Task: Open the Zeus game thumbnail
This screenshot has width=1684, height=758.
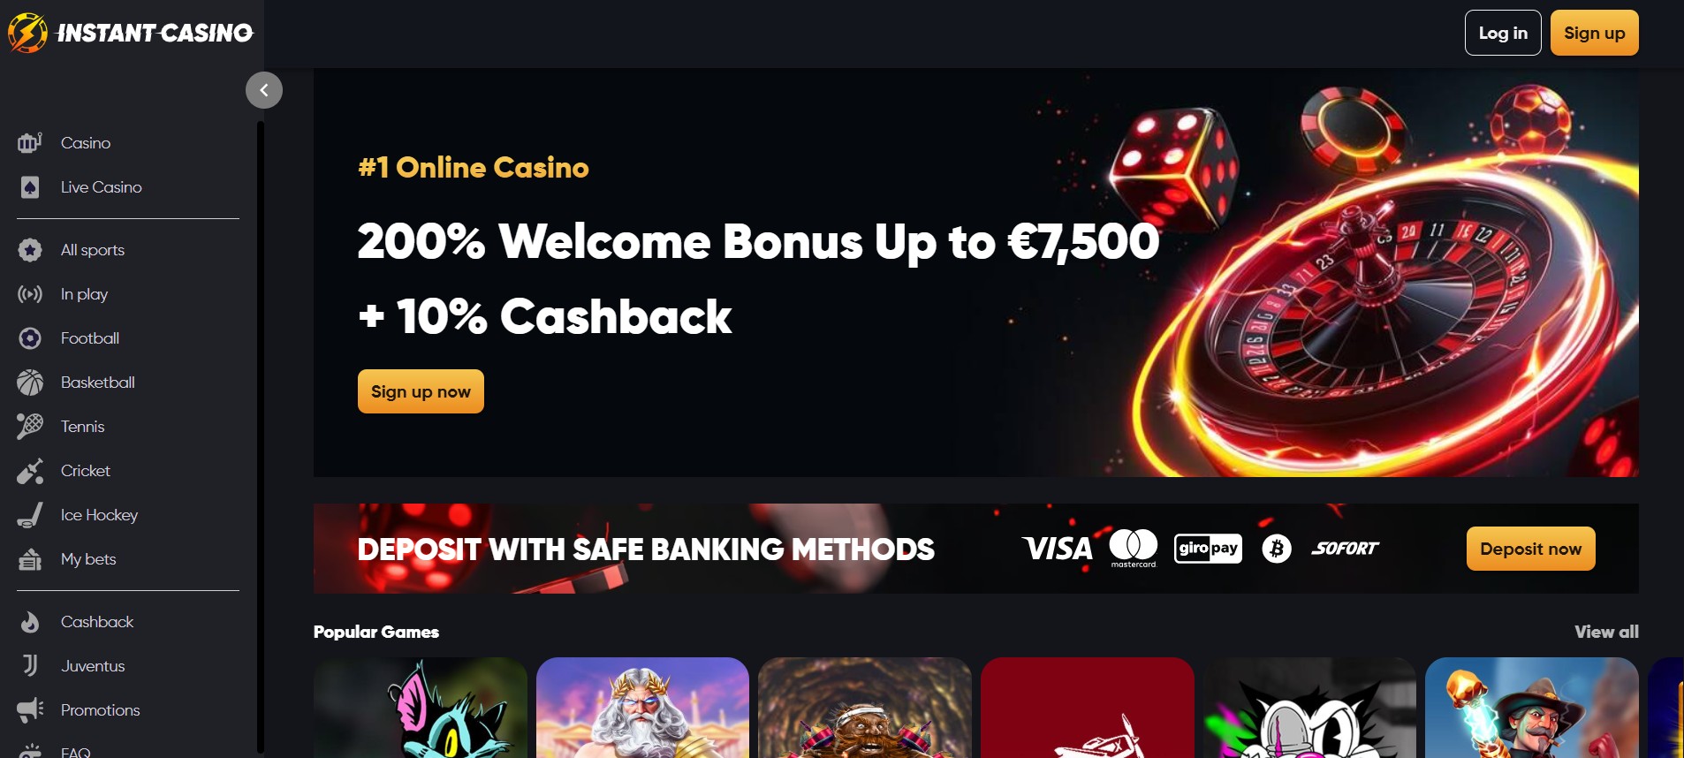Action: pos(642,707)
